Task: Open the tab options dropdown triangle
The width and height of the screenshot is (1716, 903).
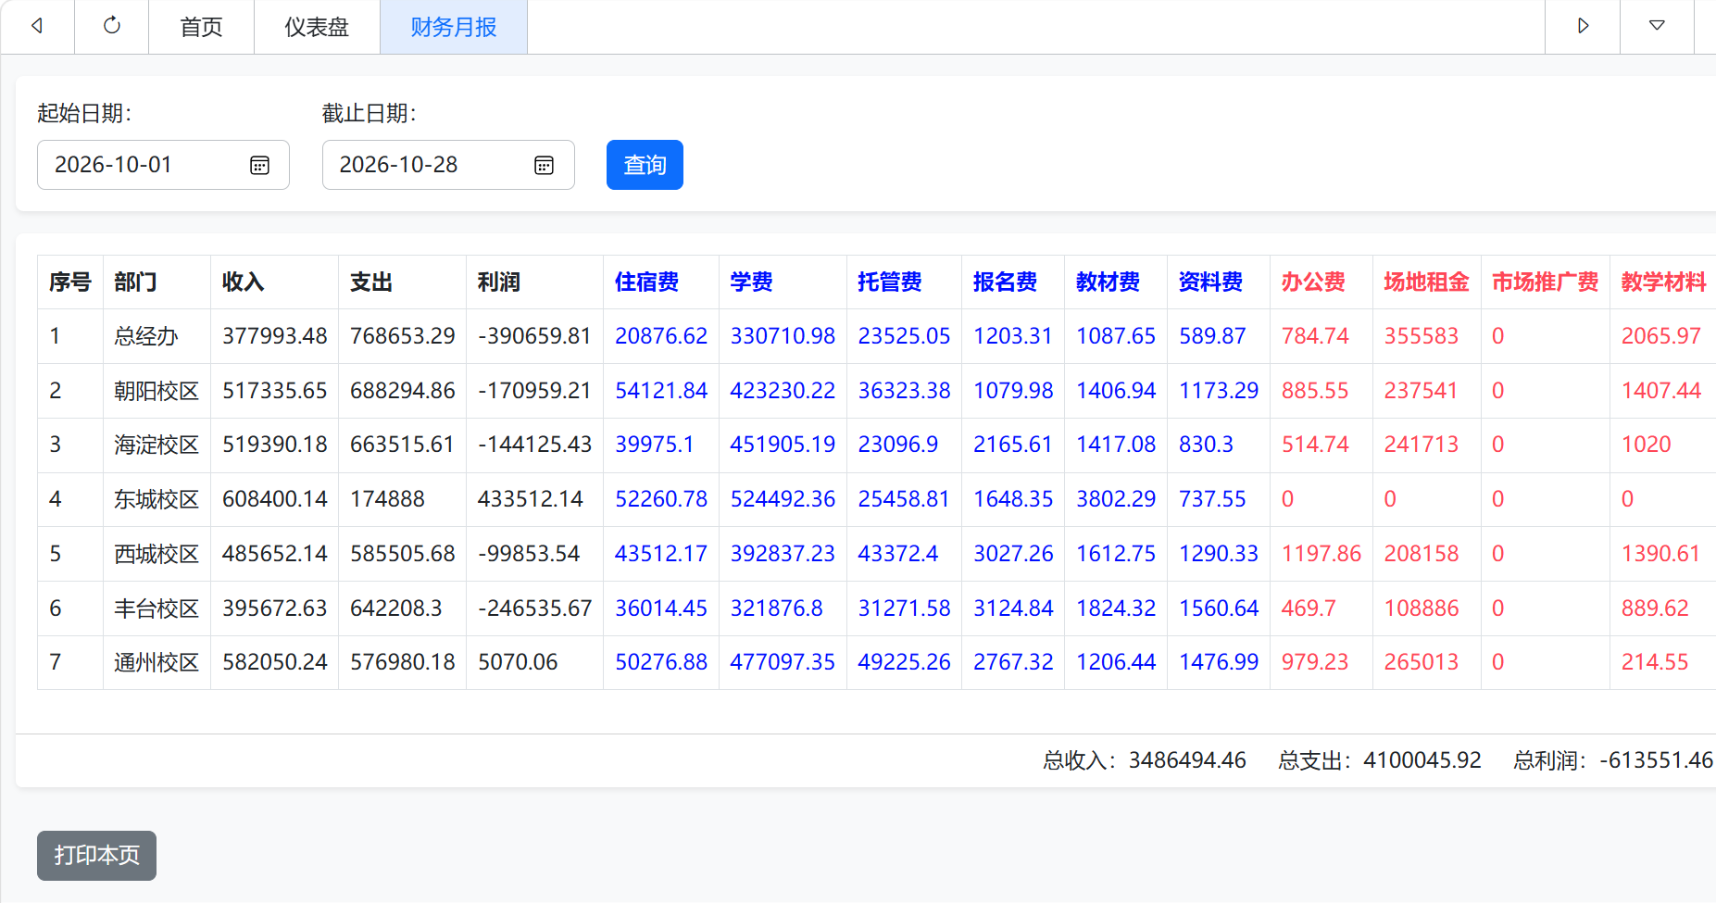Action: click(1657, 26)
